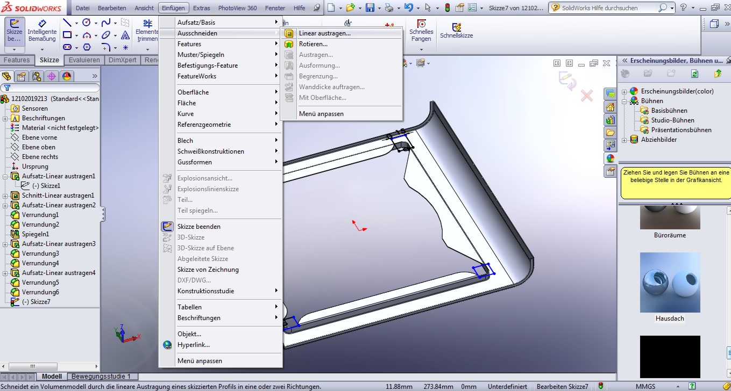The image size is (731, 391).
Task: Open the SolidWorks Resources home tab
Action: tap(610, 107)
